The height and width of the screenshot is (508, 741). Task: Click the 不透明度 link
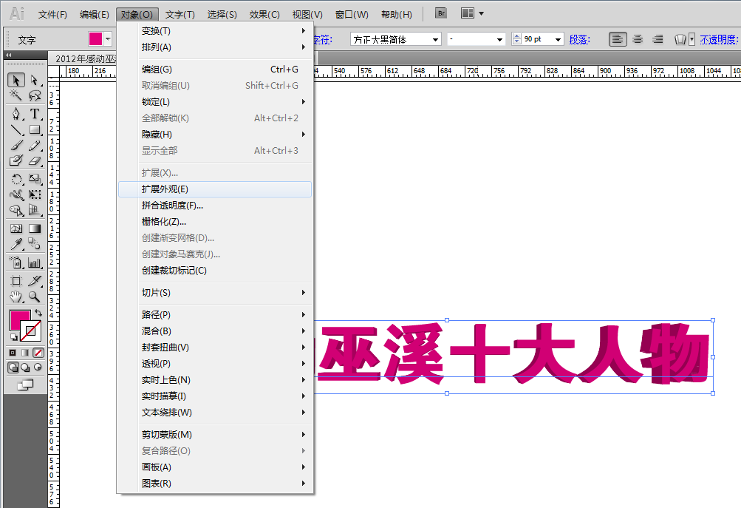pos(718,39)
